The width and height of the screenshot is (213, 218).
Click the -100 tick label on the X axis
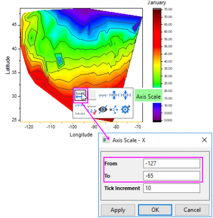[72, 127]
